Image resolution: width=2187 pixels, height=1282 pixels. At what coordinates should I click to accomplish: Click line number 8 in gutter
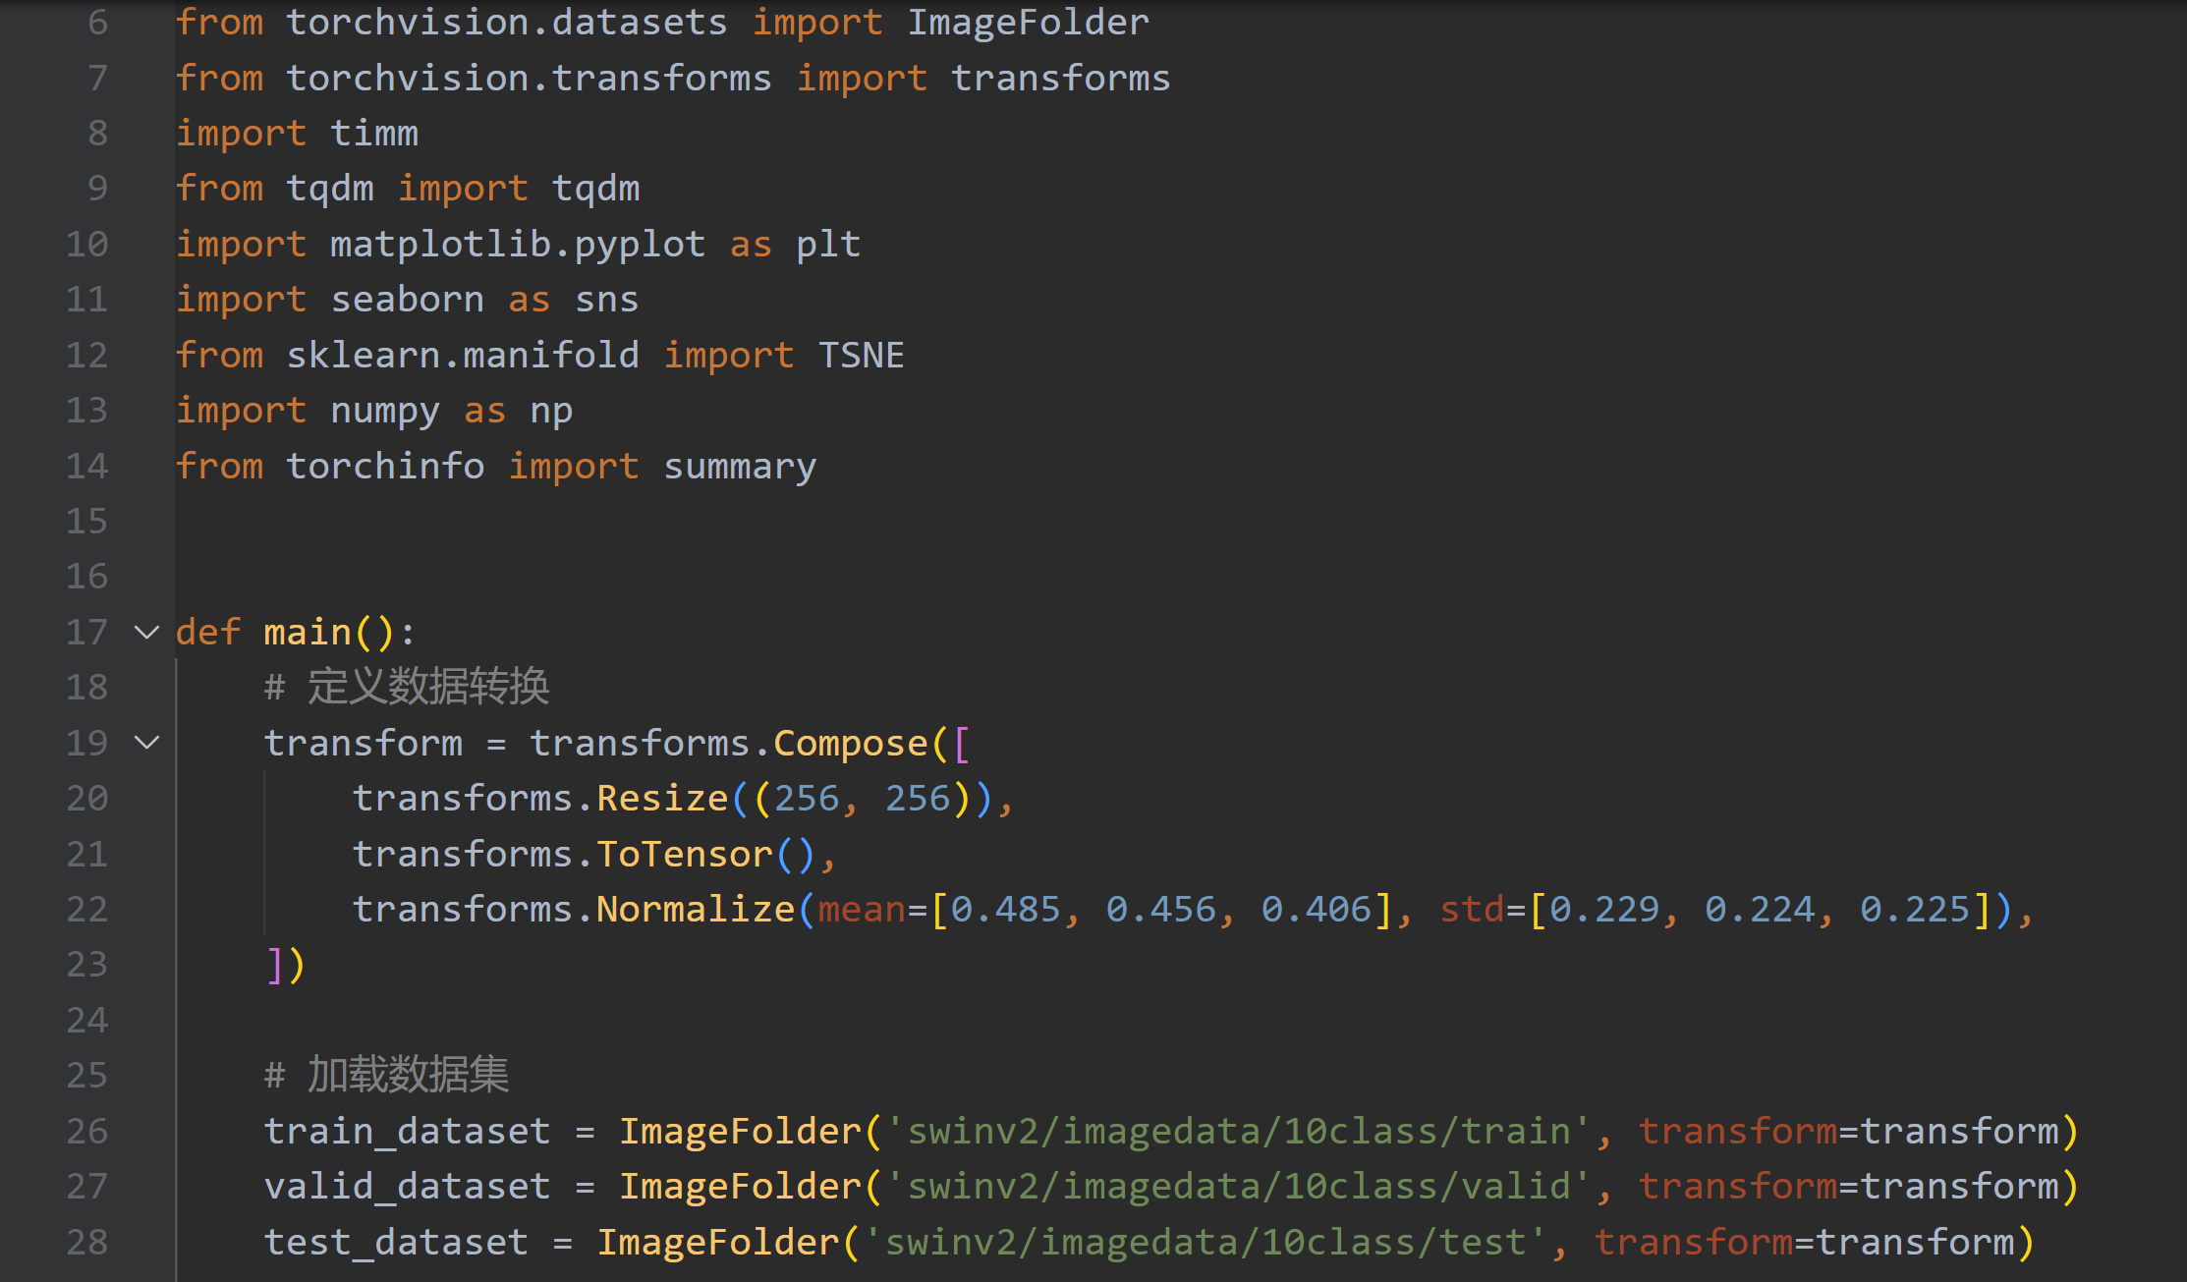pyautogui.click(x=97, y=133)
